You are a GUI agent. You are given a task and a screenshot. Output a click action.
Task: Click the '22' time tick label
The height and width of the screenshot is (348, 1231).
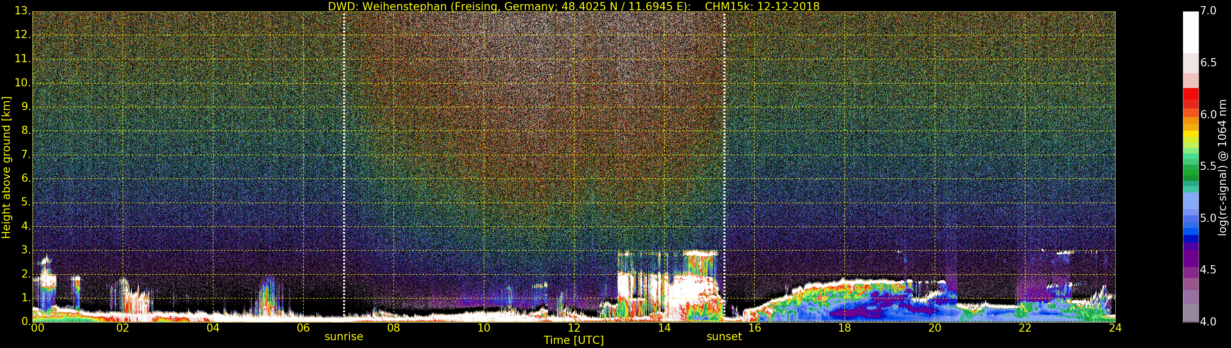point(1025,328)
